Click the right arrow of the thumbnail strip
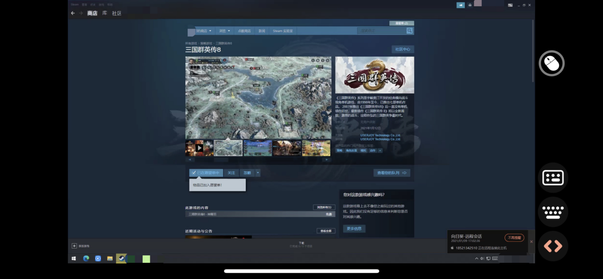Screen dimensions: 603x279 click(x=326, y=160)
